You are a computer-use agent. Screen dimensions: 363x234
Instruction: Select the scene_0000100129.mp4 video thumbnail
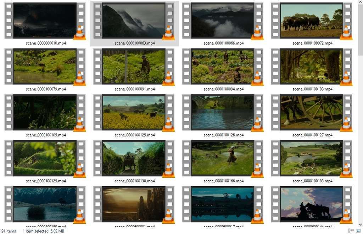[x=45, y=158]
